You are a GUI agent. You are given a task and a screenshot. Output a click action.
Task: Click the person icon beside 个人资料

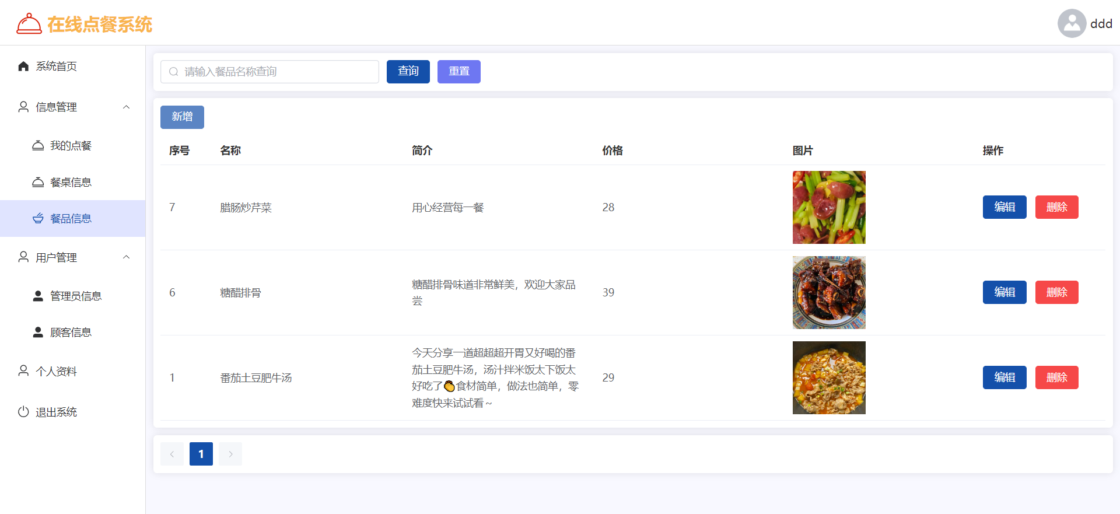click(x=23, y=370)
